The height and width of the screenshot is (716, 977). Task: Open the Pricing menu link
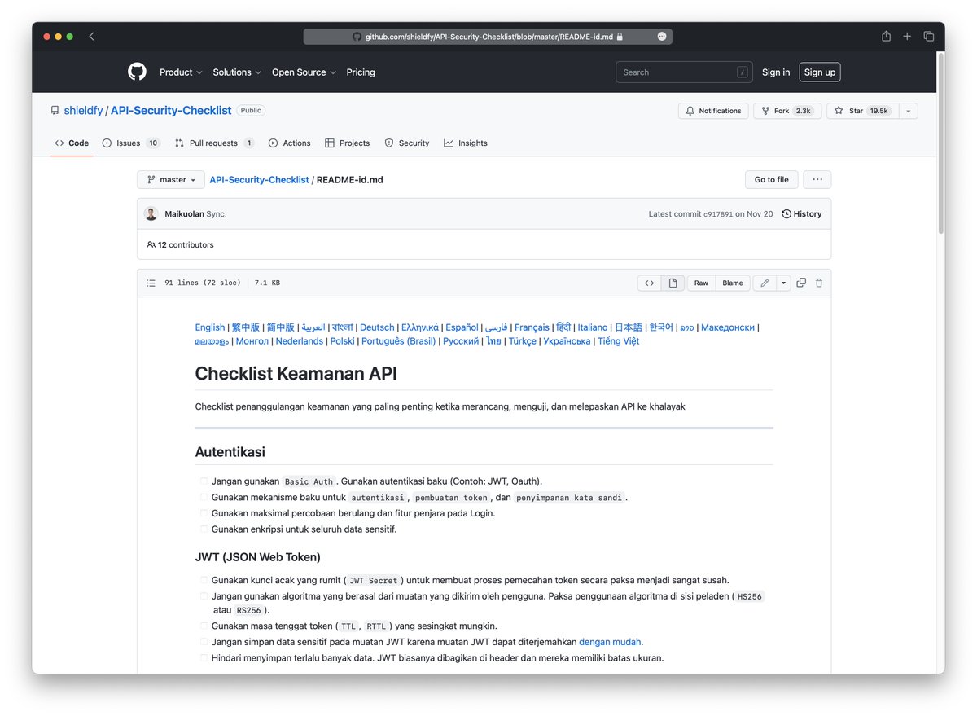[361, 72]
